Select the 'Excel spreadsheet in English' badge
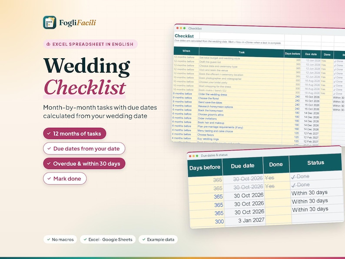The image size is (345, 259). tap(90, 44)
